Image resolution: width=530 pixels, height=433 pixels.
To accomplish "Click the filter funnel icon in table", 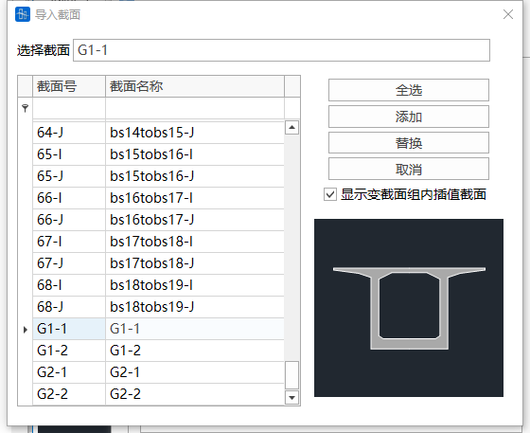I will (25, 108).
